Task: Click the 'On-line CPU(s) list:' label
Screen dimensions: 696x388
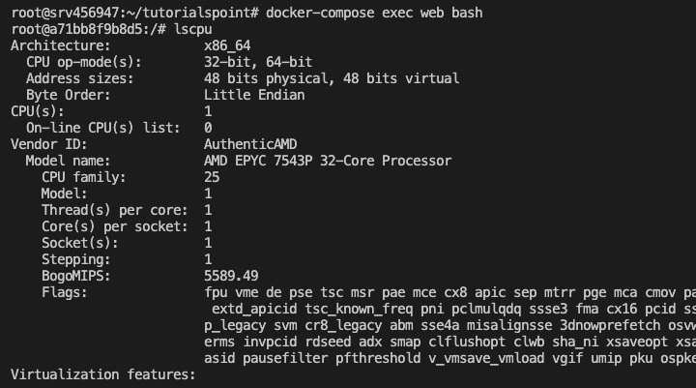Action: coord(95,128)
